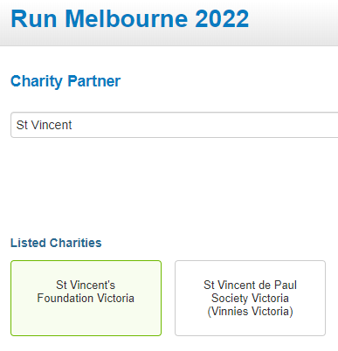Click the 'St Vincent's' text in green card
The image size is (338, 351).
(86, 285)
